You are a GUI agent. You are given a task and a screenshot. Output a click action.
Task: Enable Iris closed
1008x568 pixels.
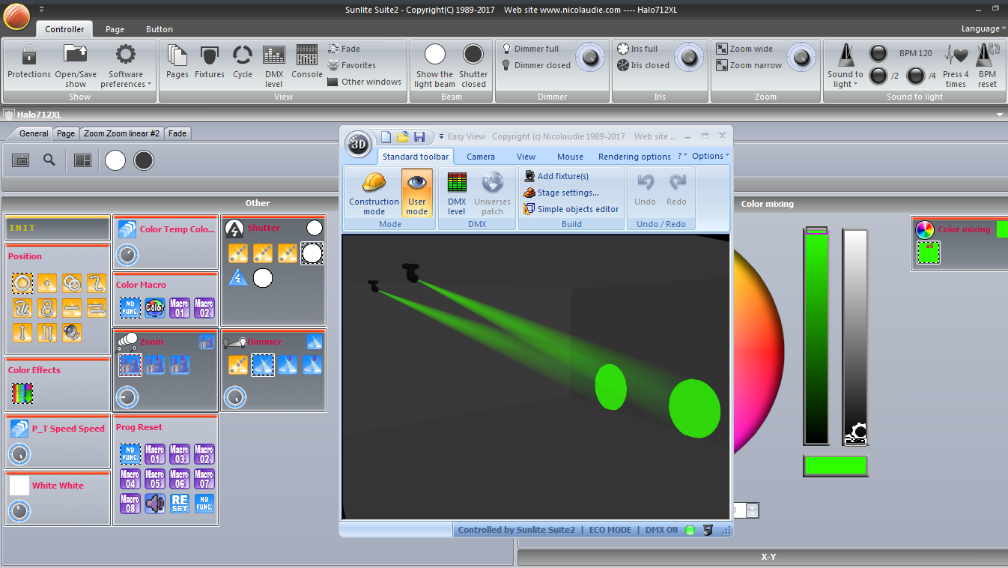643,65
